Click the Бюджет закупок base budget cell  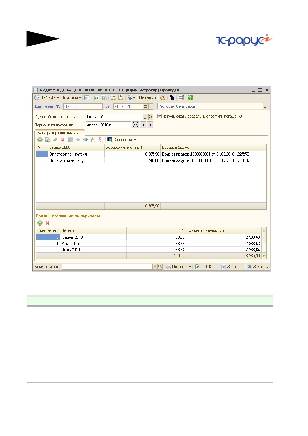[213, 160]
